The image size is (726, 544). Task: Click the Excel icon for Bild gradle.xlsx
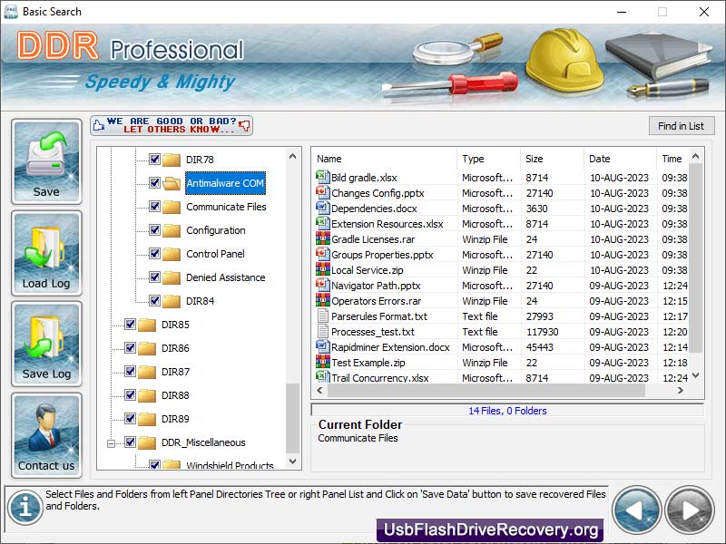[x=322, y=177]
